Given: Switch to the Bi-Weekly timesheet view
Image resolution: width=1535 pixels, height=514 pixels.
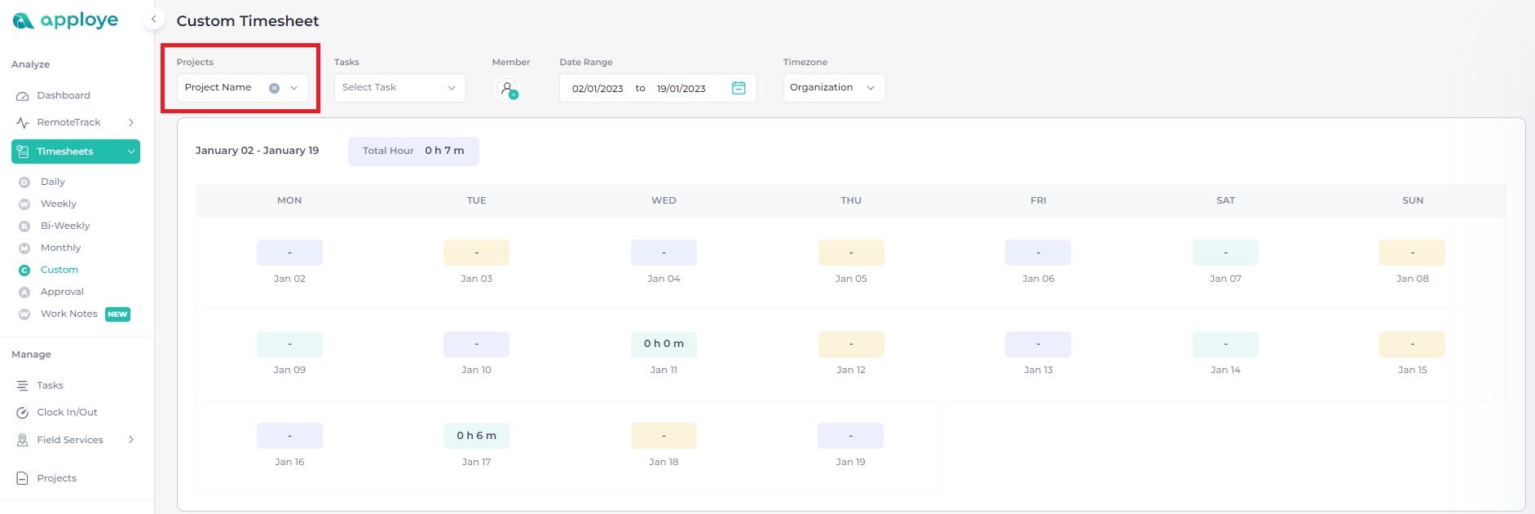Looking at the screenshot, I should tap(65, 226).
